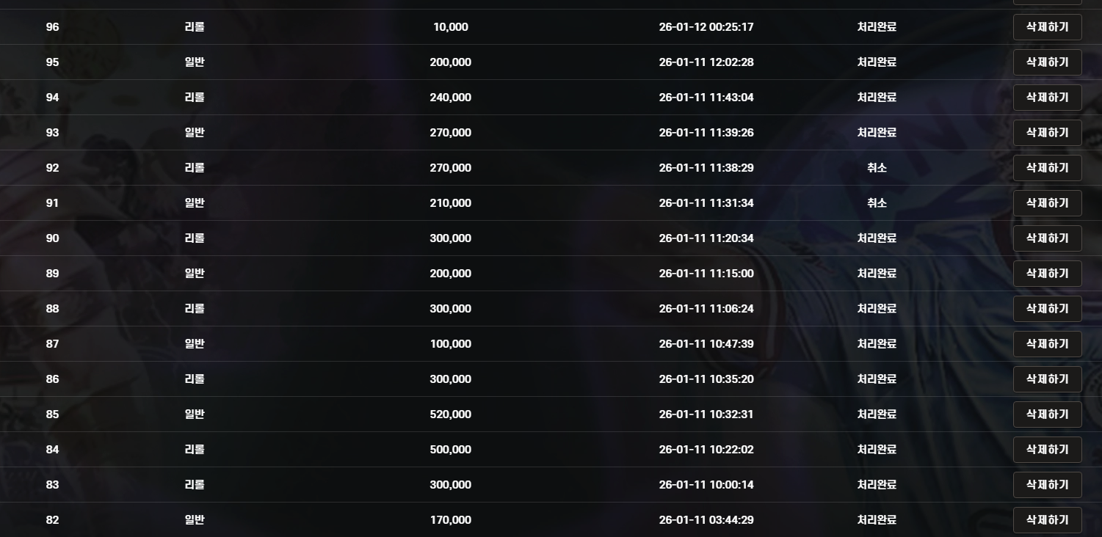
Task: Select timestamp 26-01-11 11:43:04
Action: (706, 98)
